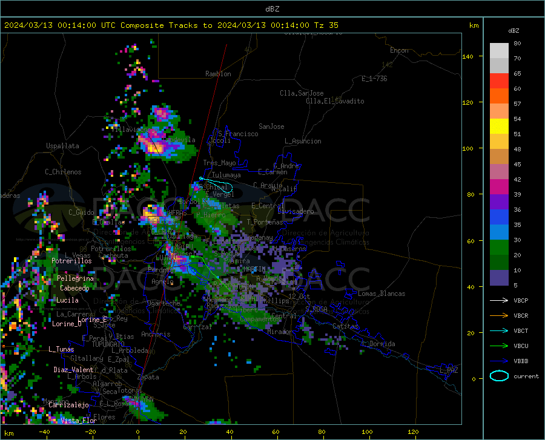Click the '-20' tick label on bottom axis

click(x=90, y=432)
